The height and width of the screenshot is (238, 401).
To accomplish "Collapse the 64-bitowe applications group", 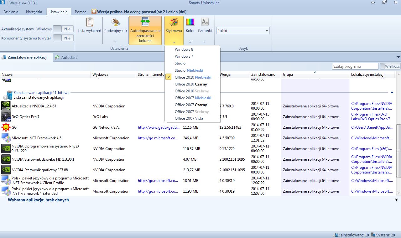I will click(392, 93).
